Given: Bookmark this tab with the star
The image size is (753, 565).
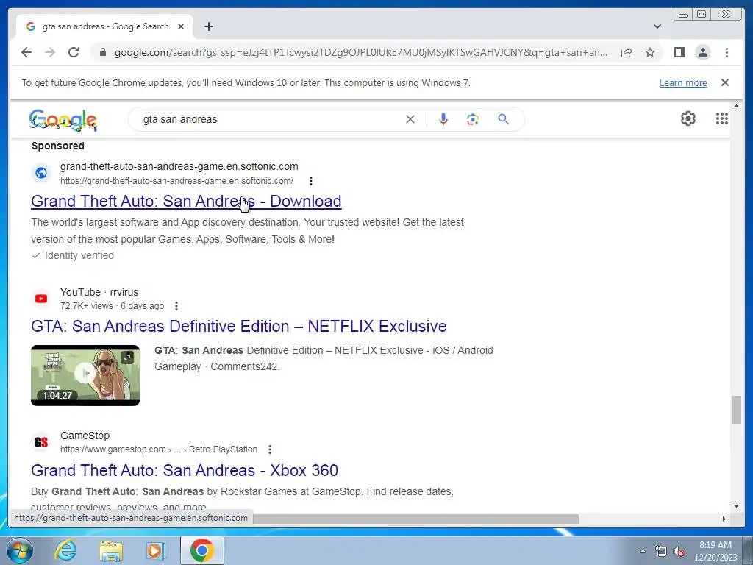Looking at the screenshot, I should (650, 52).
